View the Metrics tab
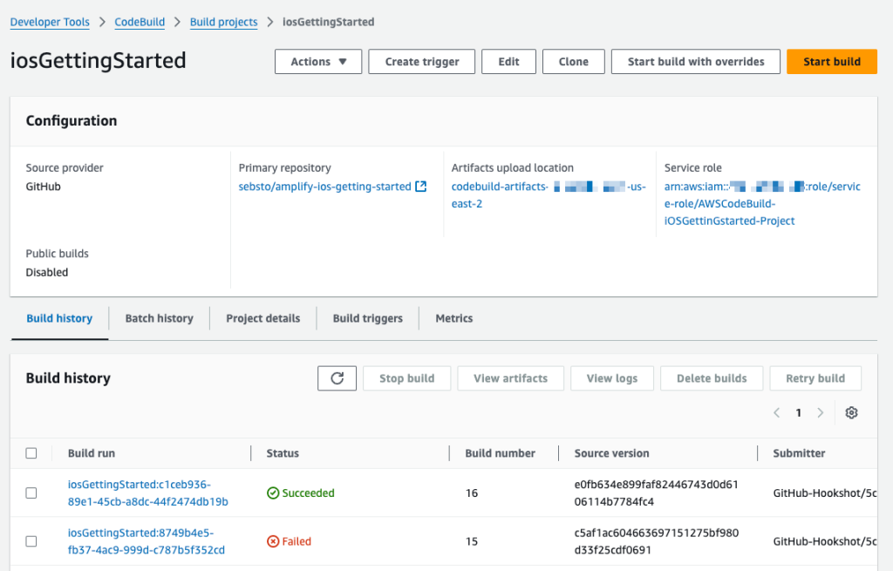 tap(453, 318)
